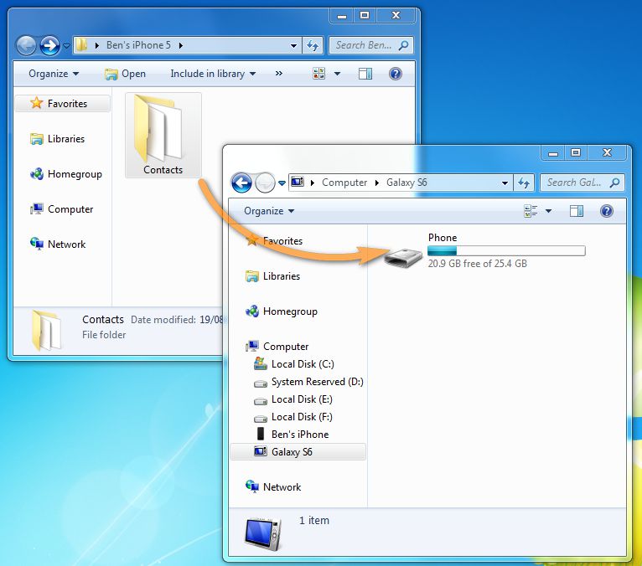Click 'File folder' text in details pane

104,335
